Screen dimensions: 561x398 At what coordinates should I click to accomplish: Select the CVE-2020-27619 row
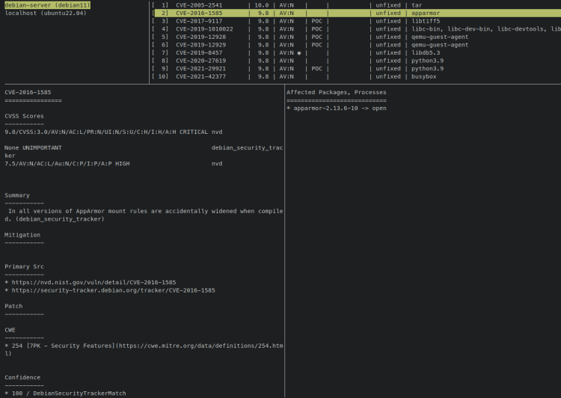pyautogui.click(x=356, y=61)
